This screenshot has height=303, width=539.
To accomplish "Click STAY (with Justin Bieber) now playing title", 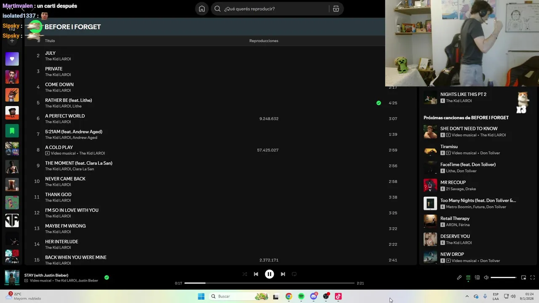I will pyautogui.click(x=46, y=275).
